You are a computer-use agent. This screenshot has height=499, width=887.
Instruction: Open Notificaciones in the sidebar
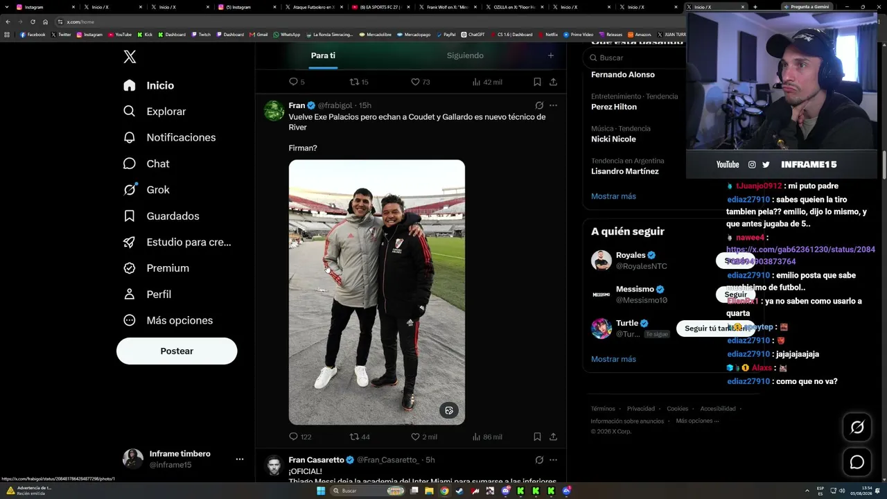pyautogui.click(x=169, y=137)
